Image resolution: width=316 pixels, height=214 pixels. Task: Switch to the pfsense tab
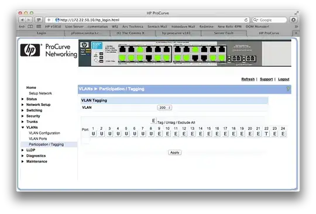pyautogui.click(x=87, y=33)
